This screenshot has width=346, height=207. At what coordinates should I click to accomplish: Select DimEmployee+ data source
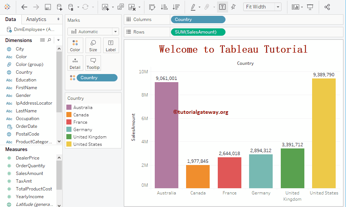31,29
